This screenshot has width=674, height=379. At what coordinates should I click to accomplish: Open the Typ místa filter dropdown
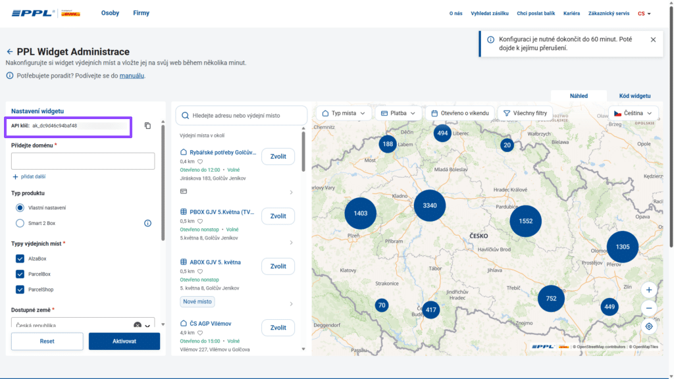(344, 113)
